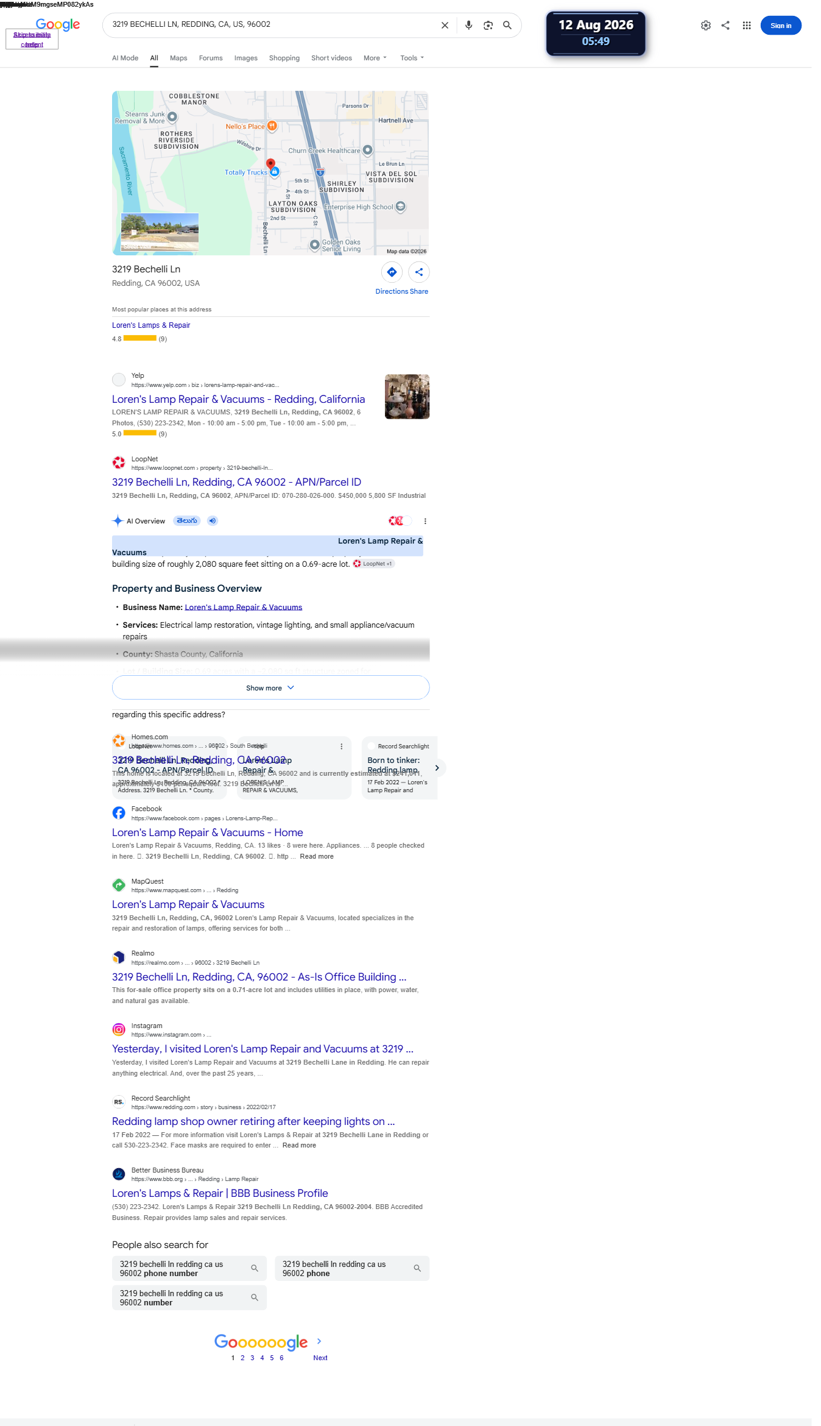Go to next carousel card with arrow
Screen dimensions: 821x1426
pyautogui.click(x=437, y=768)
